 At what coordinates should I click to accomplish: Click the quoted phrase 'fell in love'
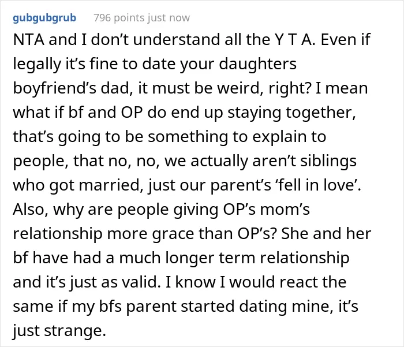coord(317,185)
